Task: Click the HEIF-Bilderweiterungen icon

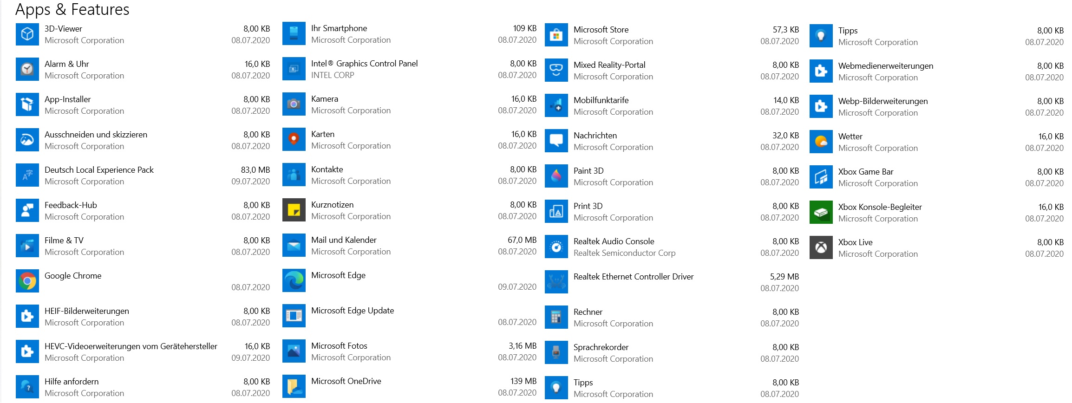Action: point(27,316)
